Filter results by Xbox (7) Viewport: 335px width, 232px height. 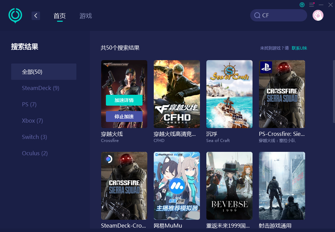tap(33, 121)
